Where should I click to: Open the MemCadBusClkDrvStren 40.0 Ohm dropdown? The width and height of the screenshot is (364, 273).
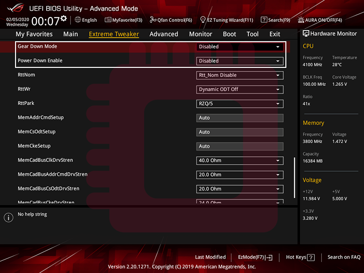click(240, 161)
